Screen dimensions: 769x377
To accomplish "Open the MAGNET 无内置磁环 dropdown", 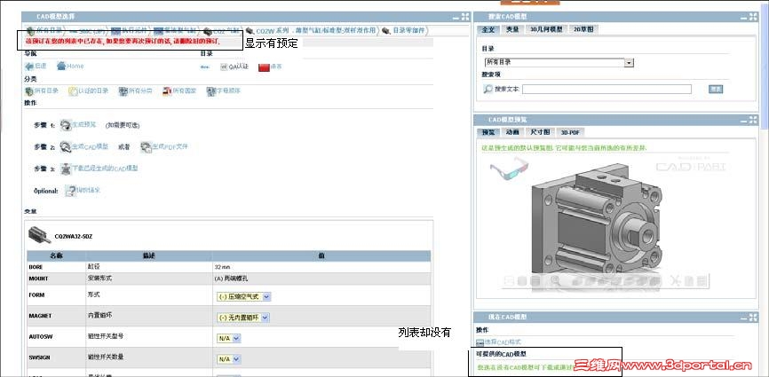I will (x=242, y=318).
